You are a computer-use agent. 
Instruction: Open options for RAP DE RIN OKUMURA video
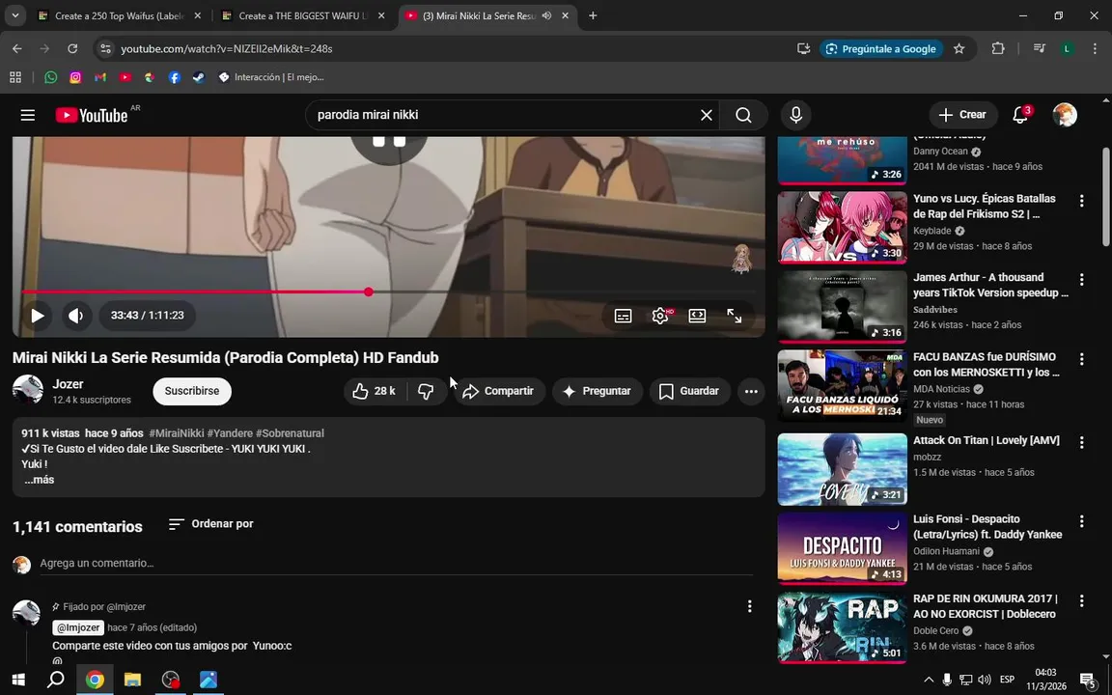(1081, 601)
